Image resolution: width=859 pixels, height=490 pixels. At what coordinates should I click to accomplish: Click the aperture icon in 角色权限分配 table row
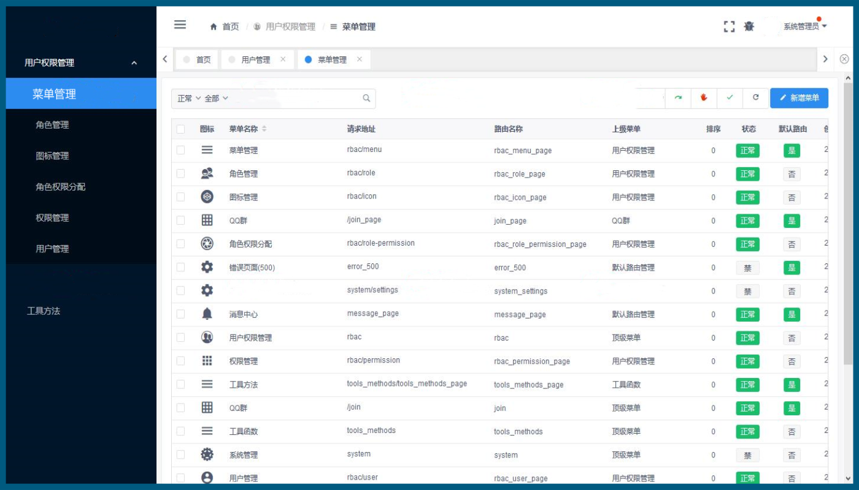207,244
